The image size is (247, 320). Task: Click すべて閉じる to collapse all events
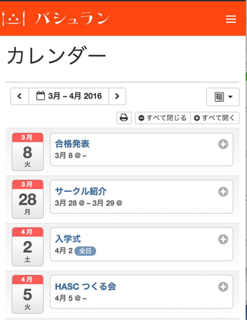point(163,118)
